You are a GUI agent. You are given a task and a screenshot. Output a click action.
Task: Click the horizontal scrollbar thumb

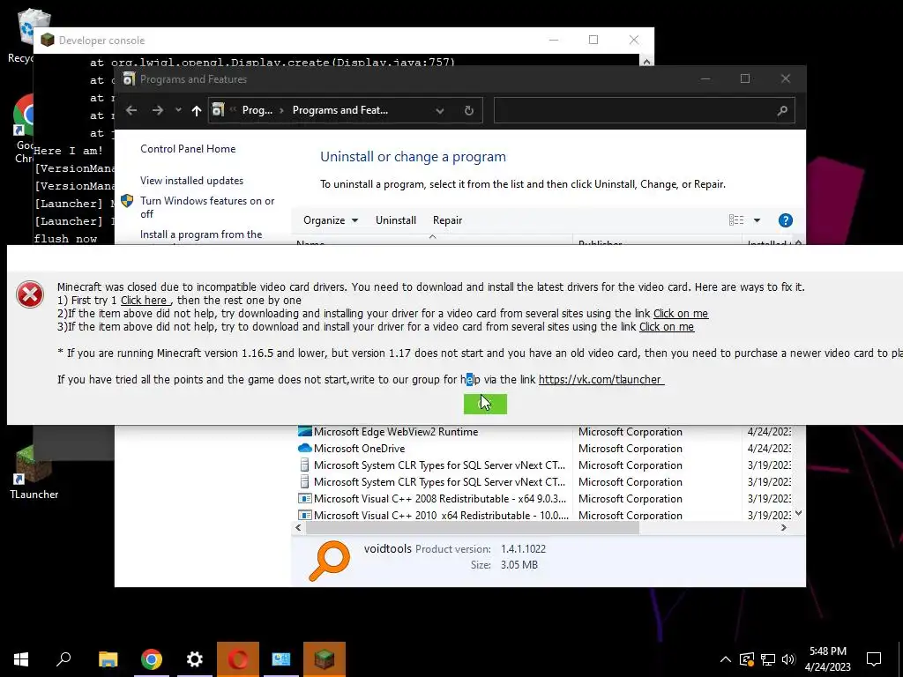[473, 528]
